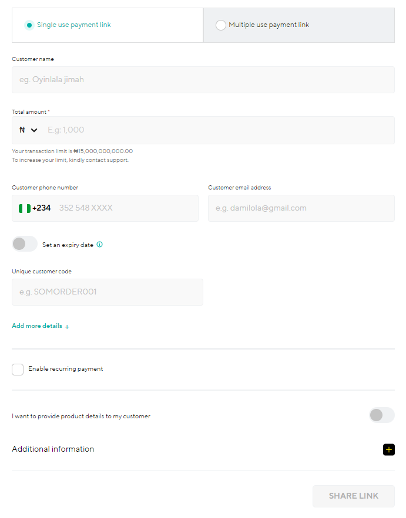Click the Add more details link
Screen dimensions: 406x518
click(x=37, y=326)
